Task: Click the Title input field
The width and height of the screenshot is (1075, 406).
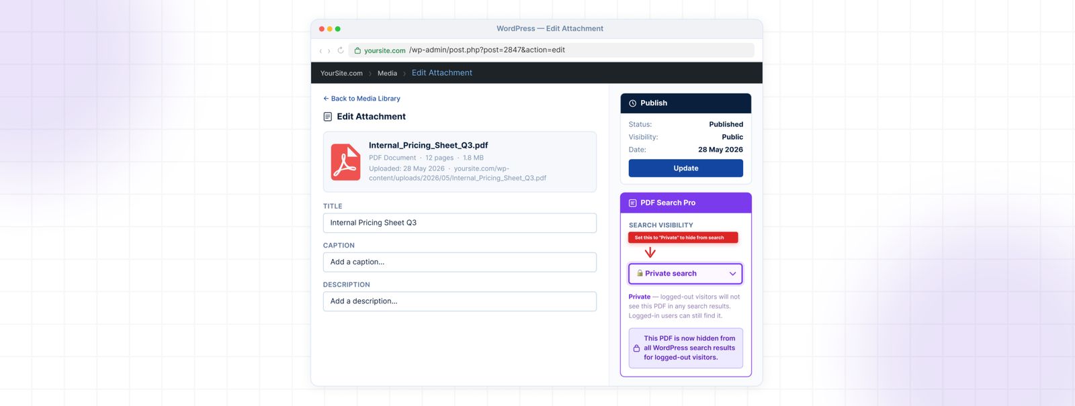Action: 460,223
